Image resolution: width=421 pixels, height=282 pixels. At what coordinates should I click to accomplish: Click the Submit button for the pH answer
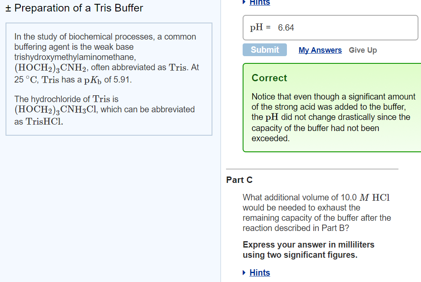(264, 50)
